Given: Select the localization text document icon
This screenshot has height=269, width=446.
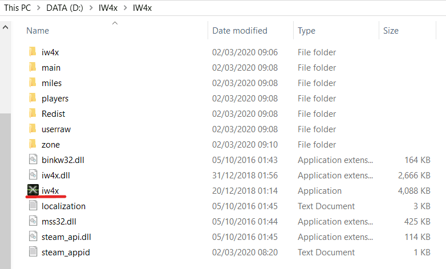Looking at the screenshot, I should [x=33, y=205].
